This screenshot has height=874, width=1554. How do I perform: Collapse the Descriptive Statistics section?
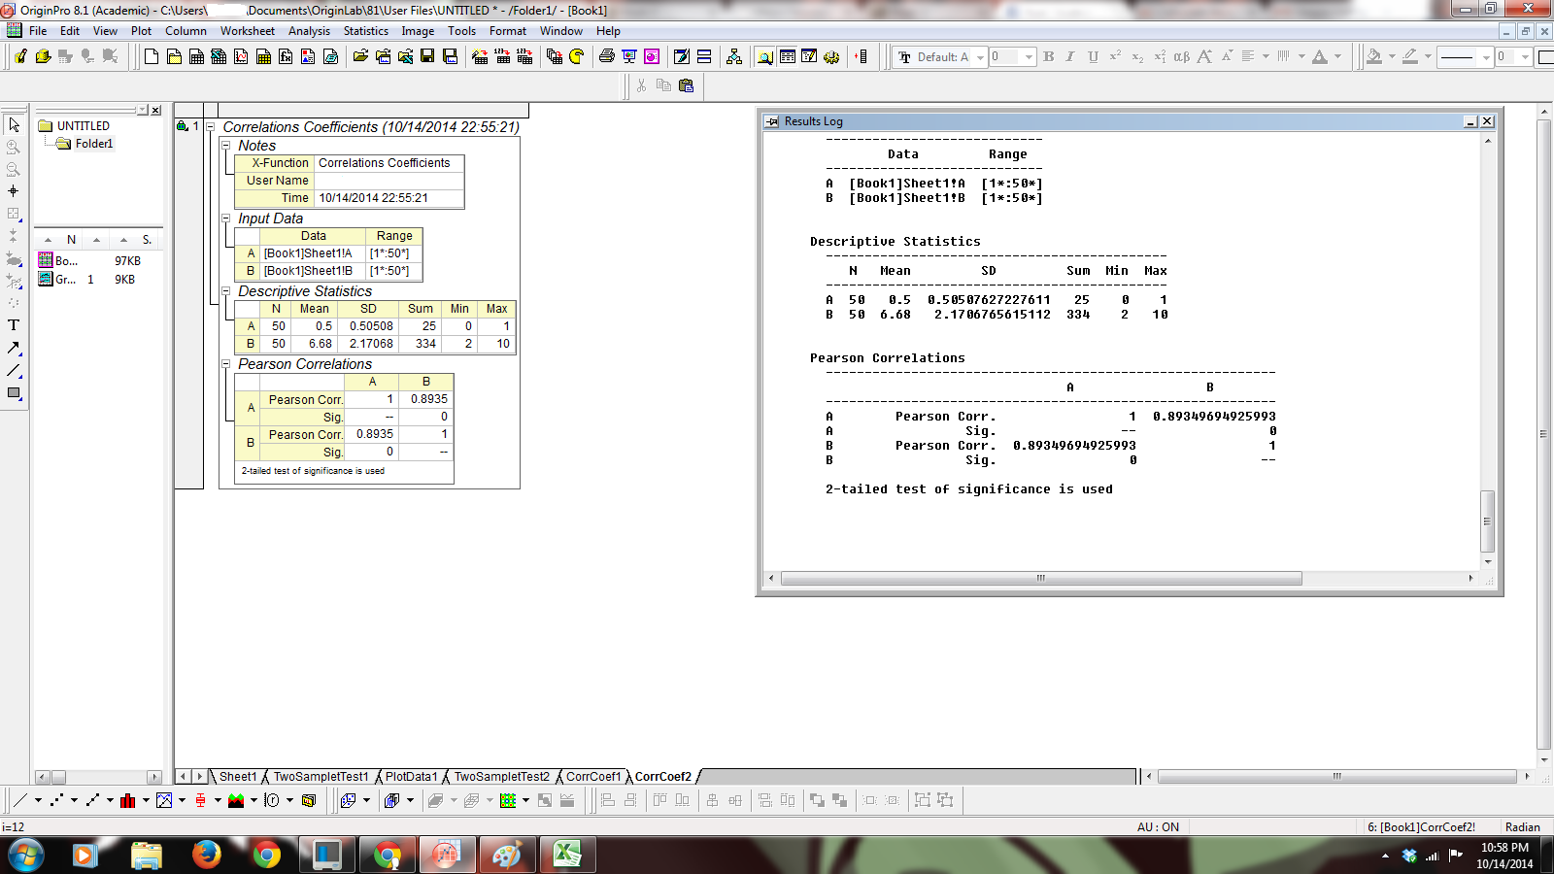tap(226, 291)
